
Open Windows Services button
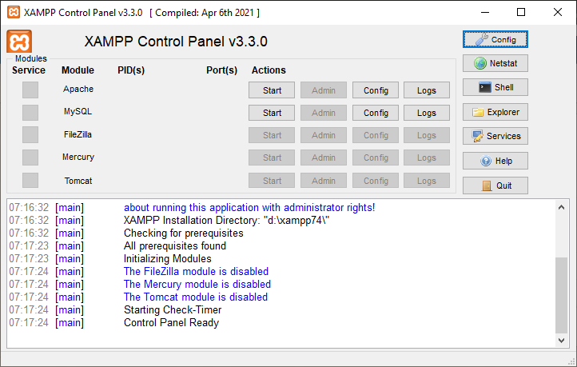(495, 136)
